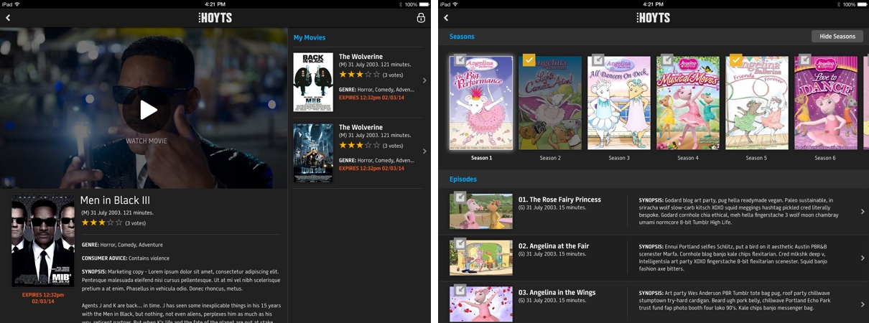The height and width of the screenshot is (323, 869).
Task: Tap the Back in Black movie poster
Action: tap(313, 83)
